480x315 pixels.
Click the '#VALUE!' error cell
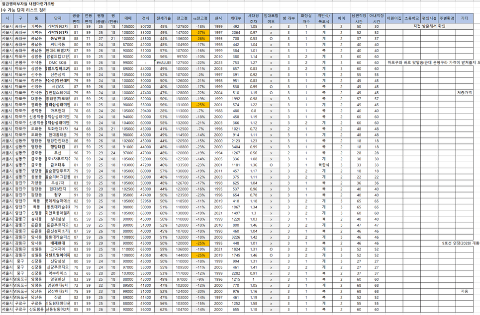(x=164, y=63)
